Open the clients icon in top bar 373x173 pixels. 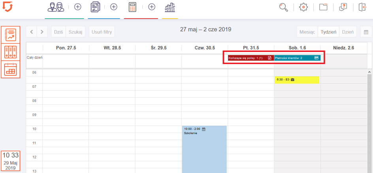tap(55, 7)
